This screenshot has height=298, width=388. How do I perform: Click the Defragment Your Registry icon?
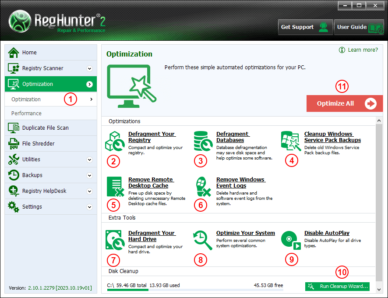click(115, 141)
